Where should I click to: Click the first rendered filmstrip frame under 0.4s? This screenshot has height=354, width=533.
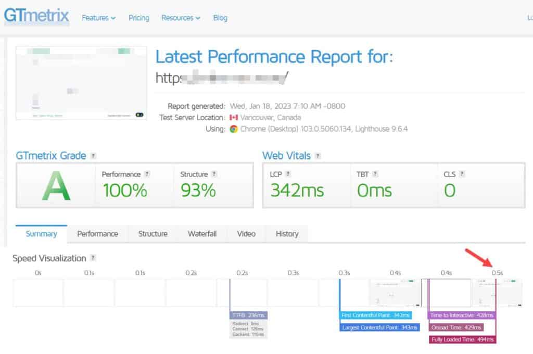click(395, 293)
